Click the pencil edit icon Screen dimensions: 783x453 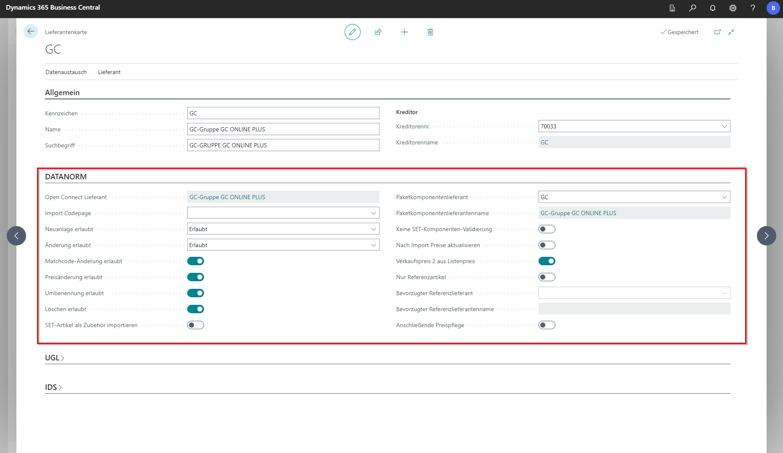(352, 32)
